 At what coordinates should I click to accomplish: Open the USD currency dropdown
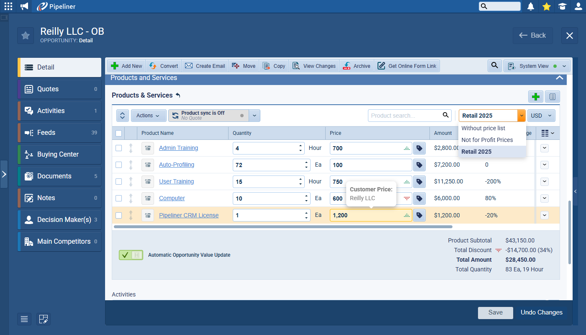click(x=541, y=116)
